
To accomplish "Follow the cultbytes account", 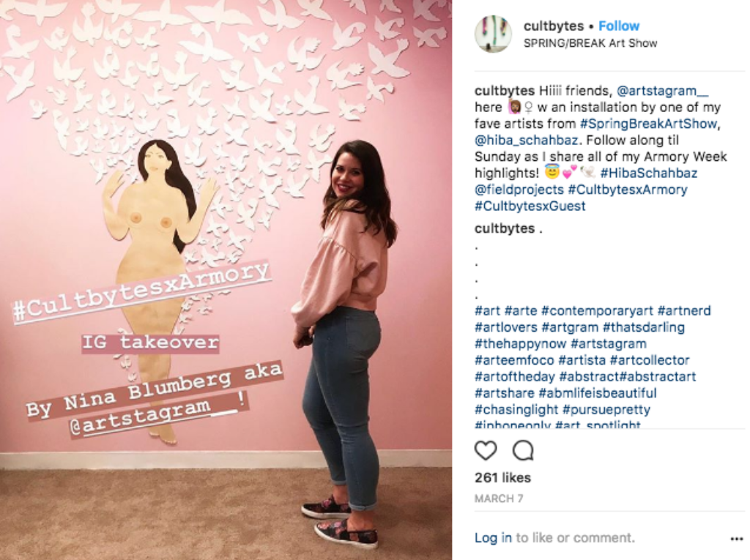I will coord(619,26).
